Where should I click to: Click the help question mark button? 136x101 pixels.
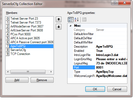click(115, 3)
